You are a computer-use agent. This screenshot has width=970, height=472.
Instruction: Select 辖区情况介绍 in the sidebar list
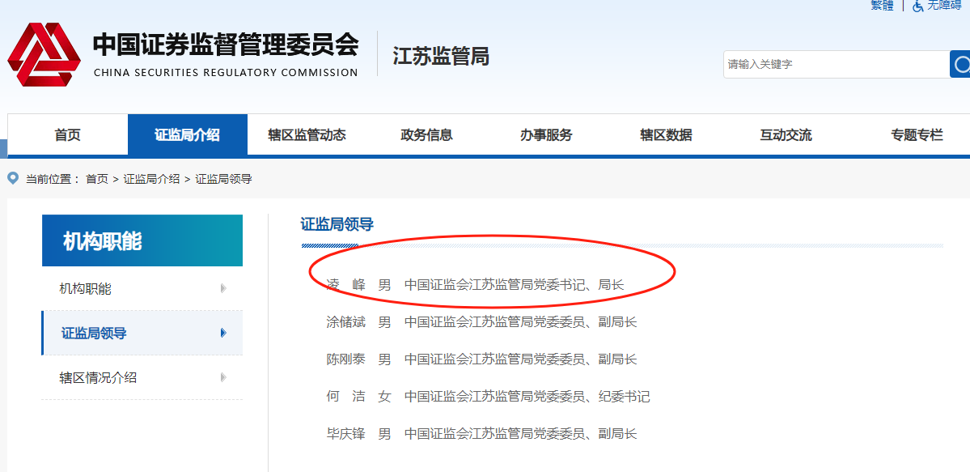click(x=142, y=377)
